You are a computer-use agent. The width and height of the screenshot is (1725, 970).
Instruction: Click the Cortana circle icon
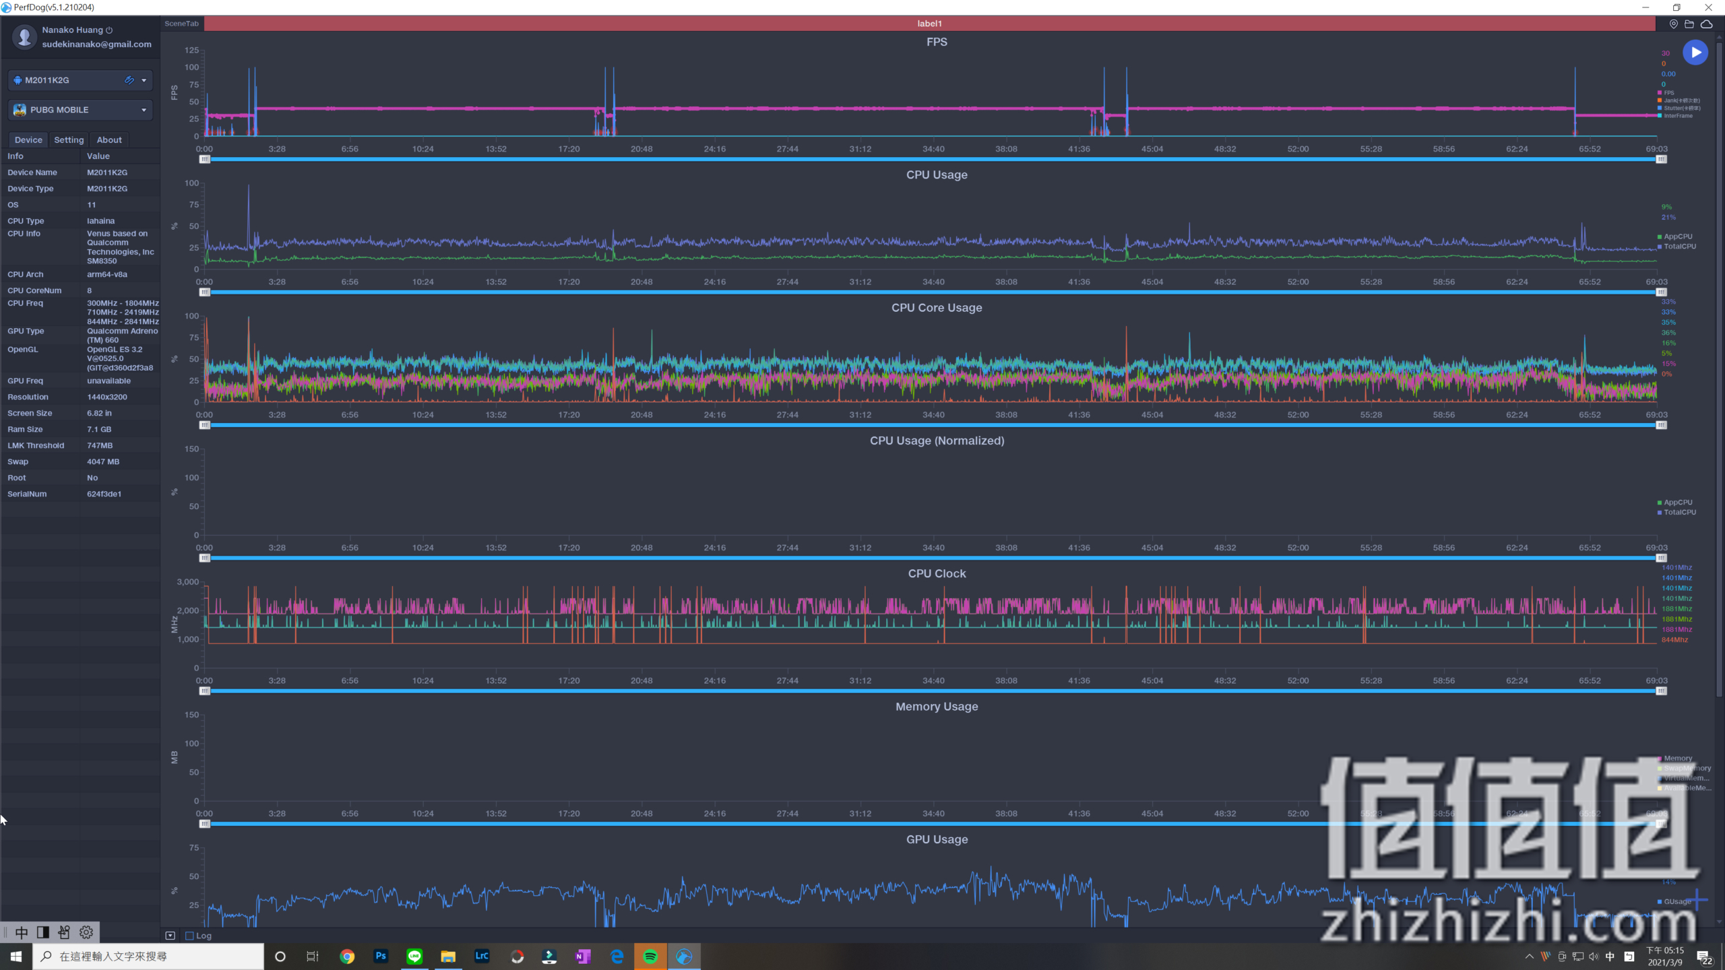pos(280,957)
